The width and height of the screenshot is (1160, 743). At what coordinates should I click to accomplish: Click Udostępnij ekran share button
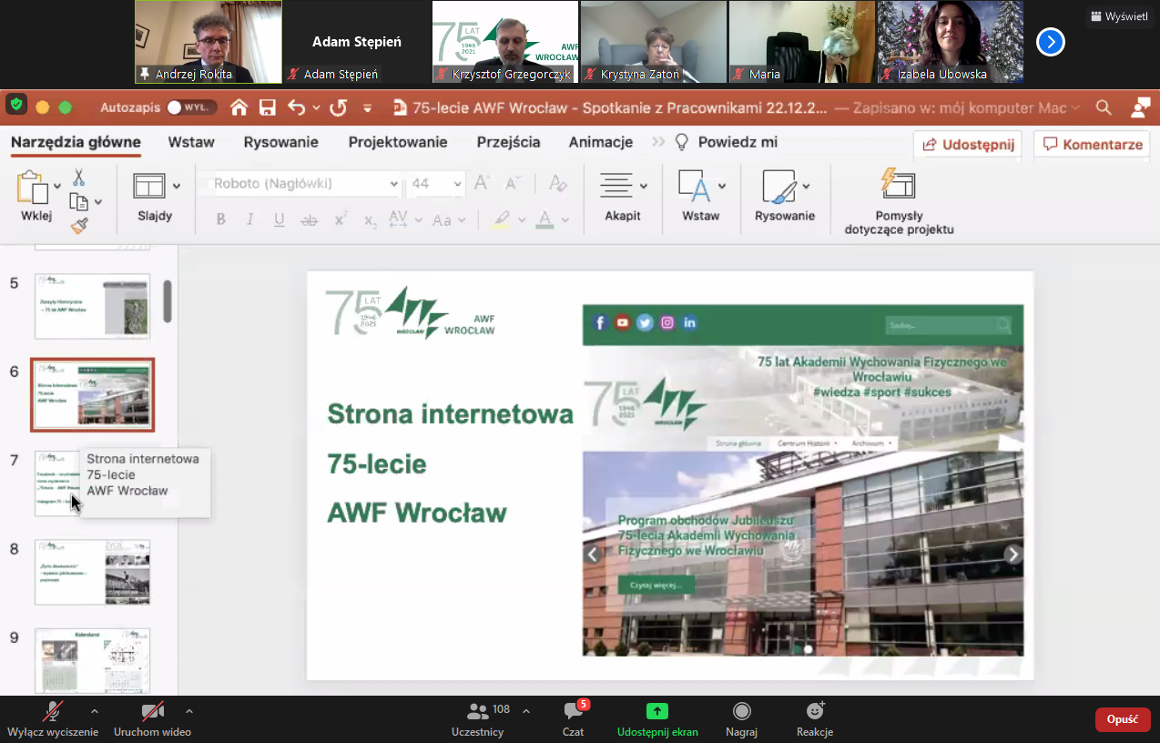pyautogui.click(x=657, y=719)
